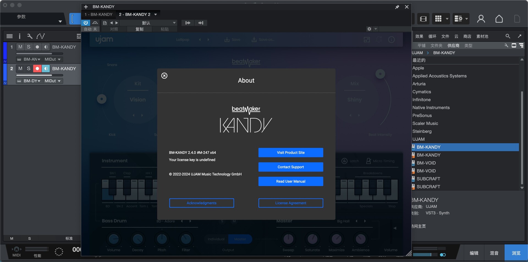Show the automation curve icon above tracks
The height and width of the screenshot is (262, 528).
click(41, 36)
